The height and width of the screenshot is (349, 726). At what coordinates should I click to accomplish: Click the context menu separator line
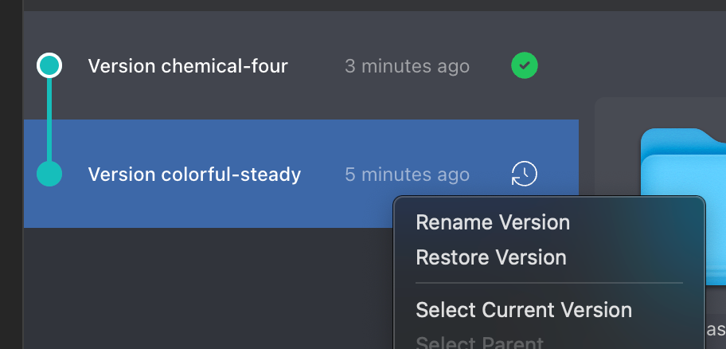tap(549, 282)
